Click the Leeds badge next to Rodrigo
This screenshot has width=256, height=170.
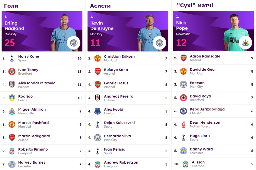coord(12,98)
